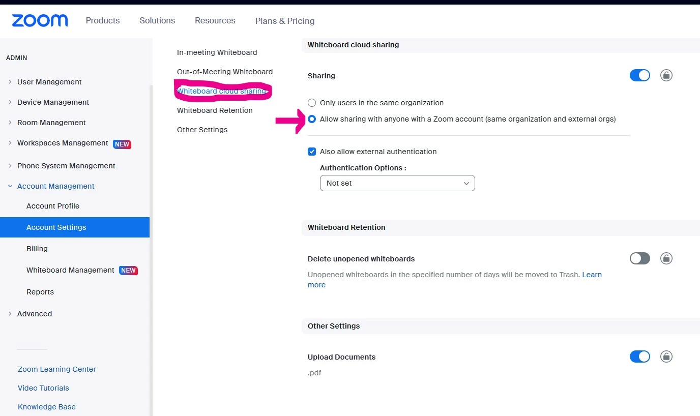Image resolution: width=700 pixels, height=416 pixels.
Task: Open the Products menu
Action: point(103,20)
